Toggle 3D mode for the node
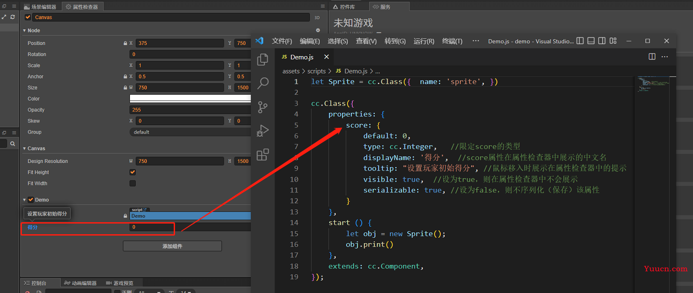 (x=317, y=17)
